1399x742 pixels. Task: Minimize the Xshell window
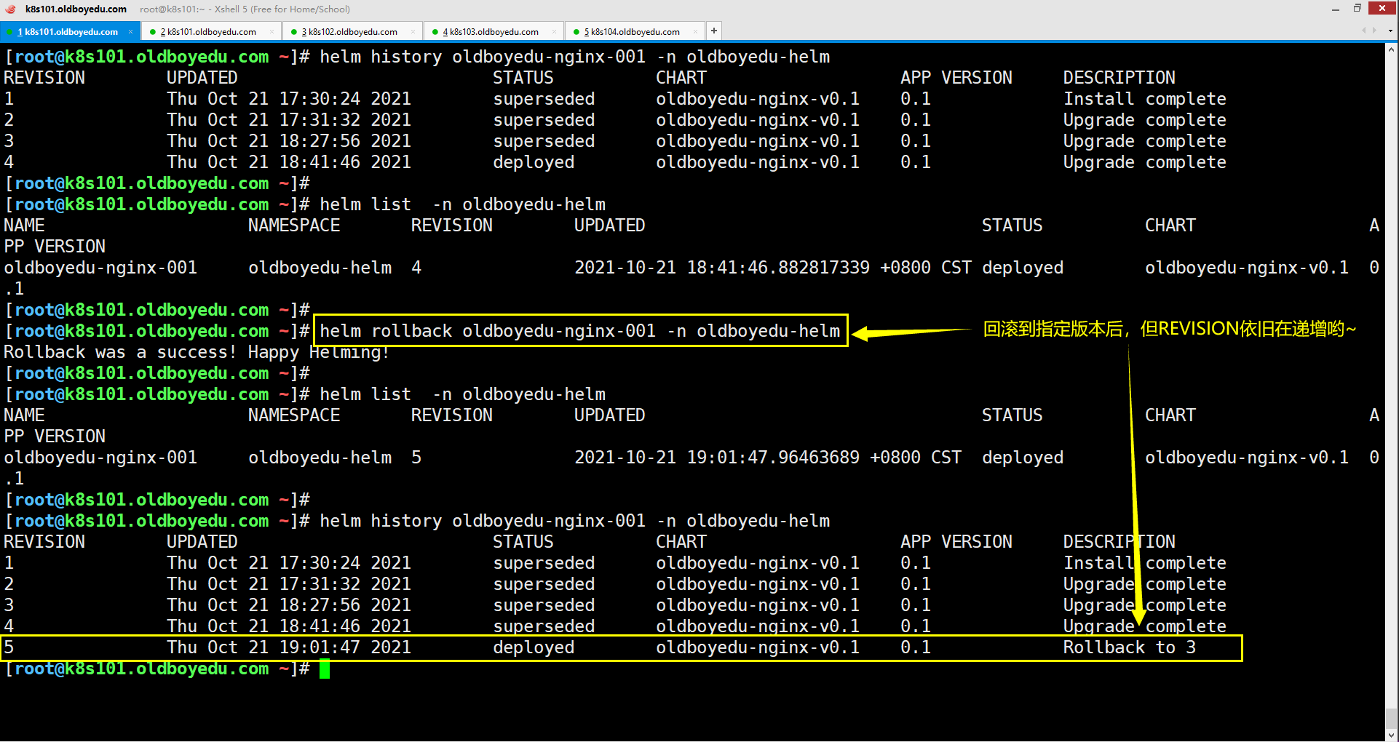[x=1335, y=9]
